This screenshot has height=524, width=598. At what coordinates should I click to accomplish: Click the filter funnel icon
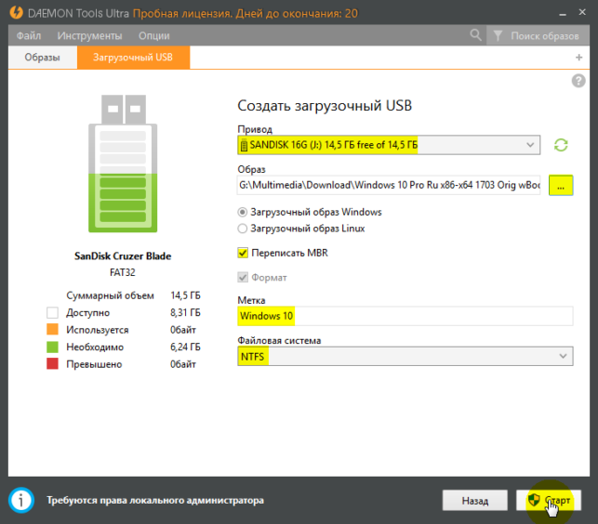pos(498,36)
